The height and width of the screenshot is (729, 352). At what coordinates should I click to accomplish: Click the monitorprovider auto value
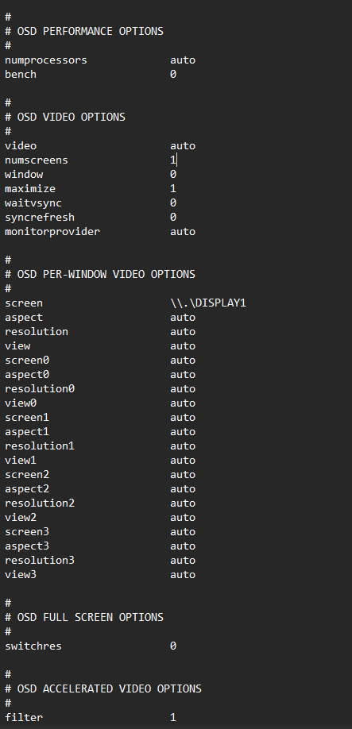[x=183, y=232]
